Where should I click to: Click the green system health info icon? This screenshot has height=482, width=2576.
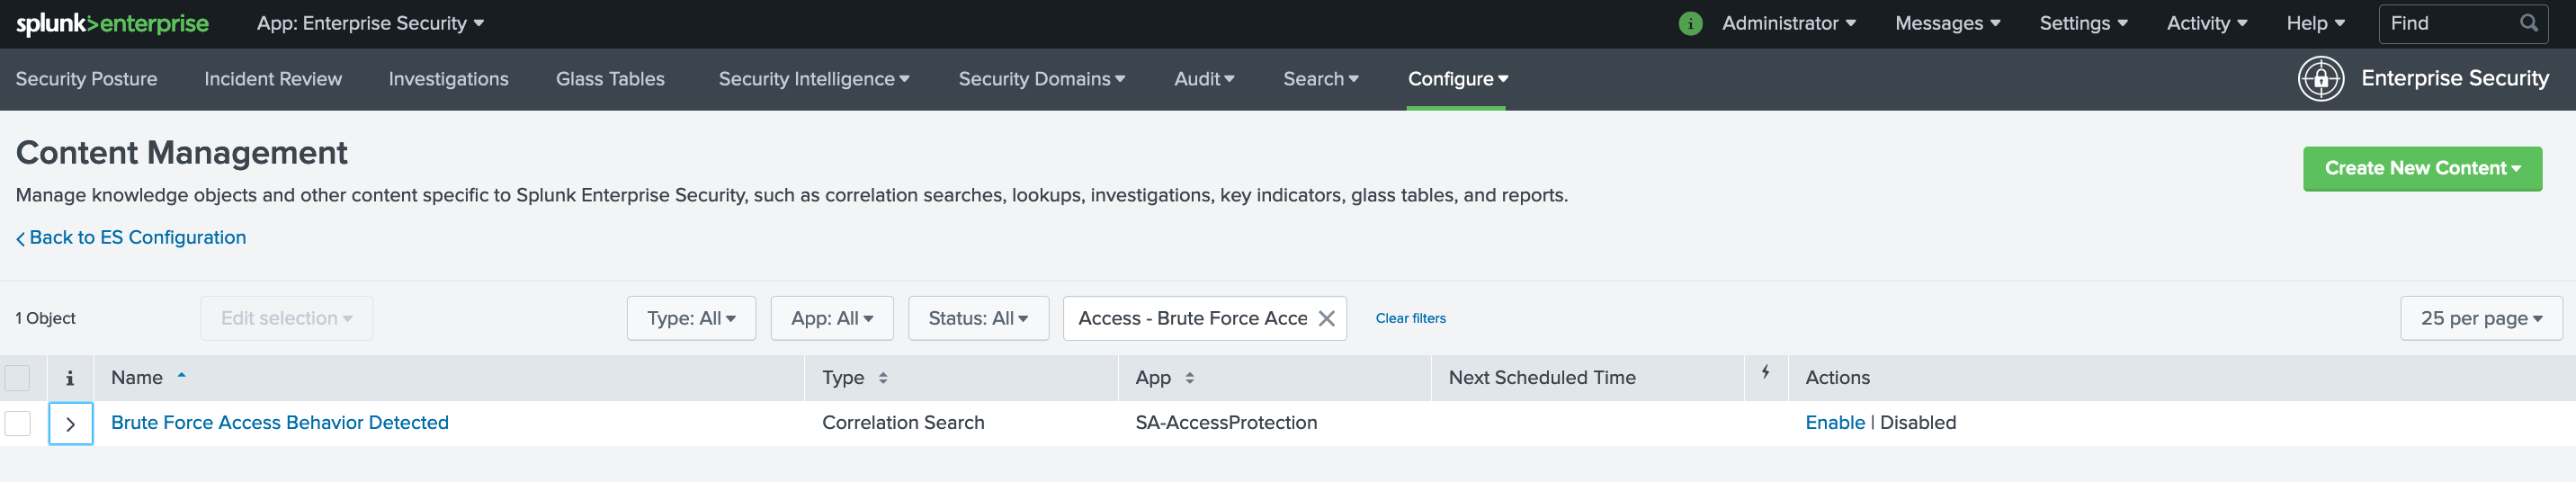(x=1689, y=23)
